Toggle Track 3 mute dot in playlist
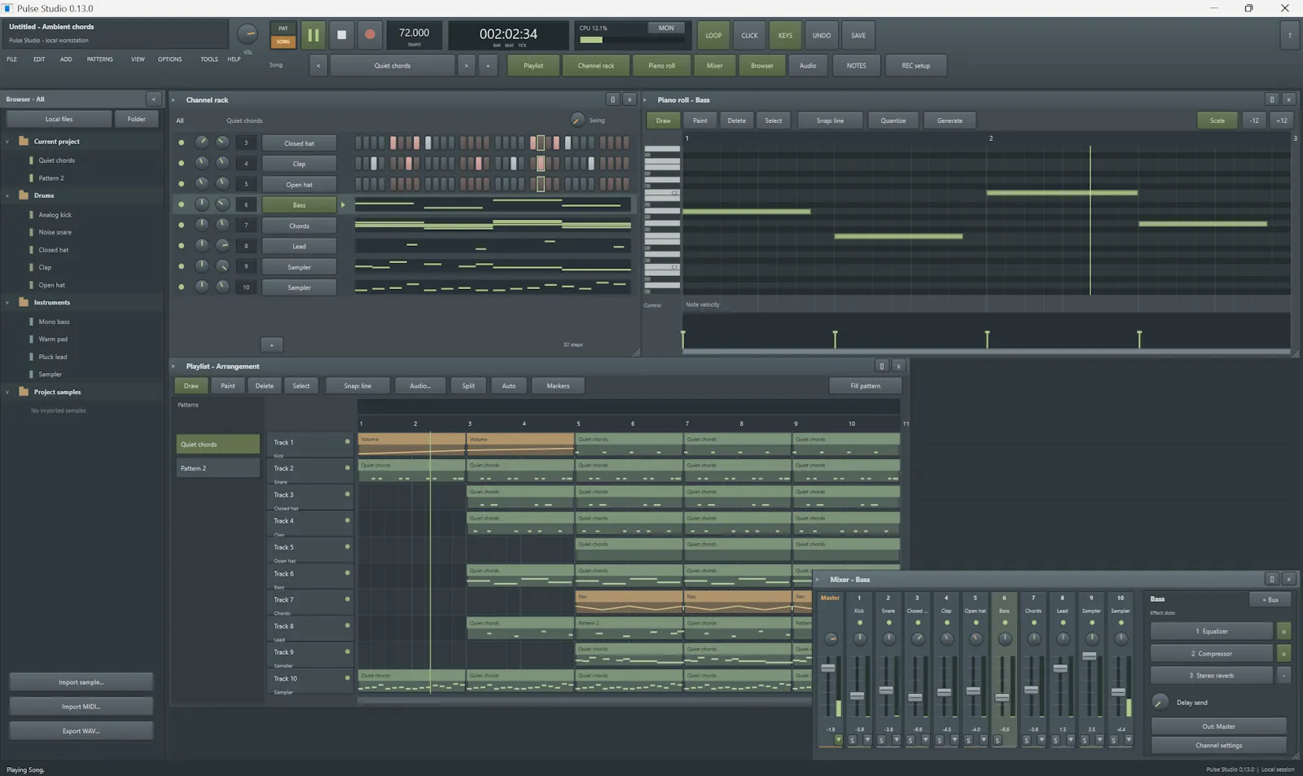The image size is (1303, 776). [347, 494]
